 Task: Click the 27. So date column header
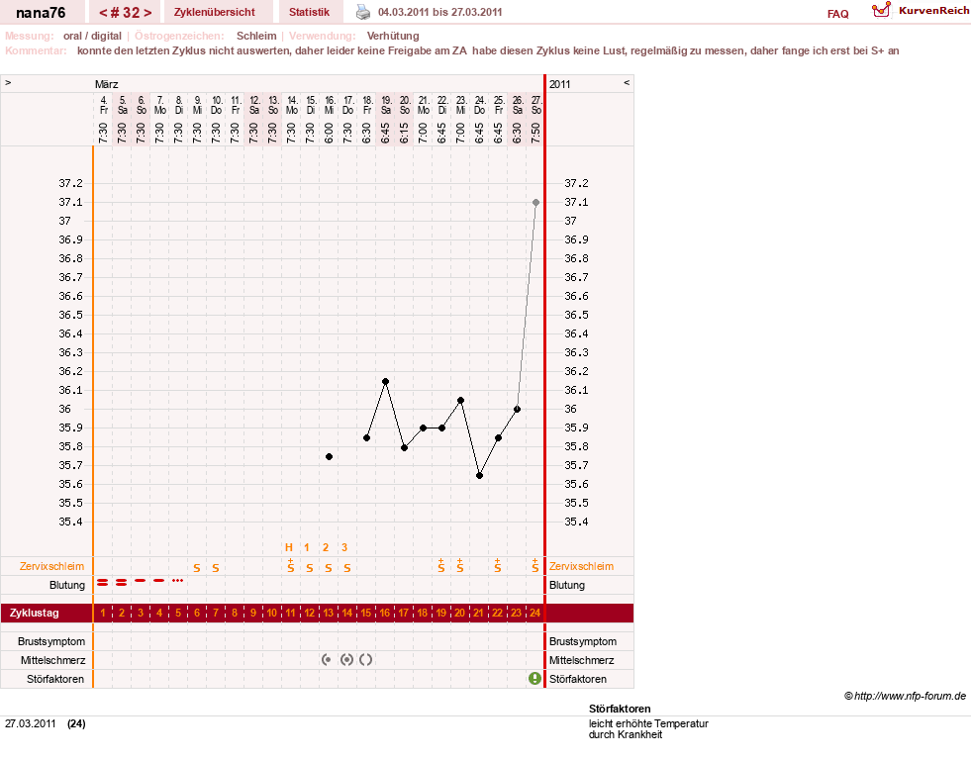pyautogui.click(x=536, y=105)
